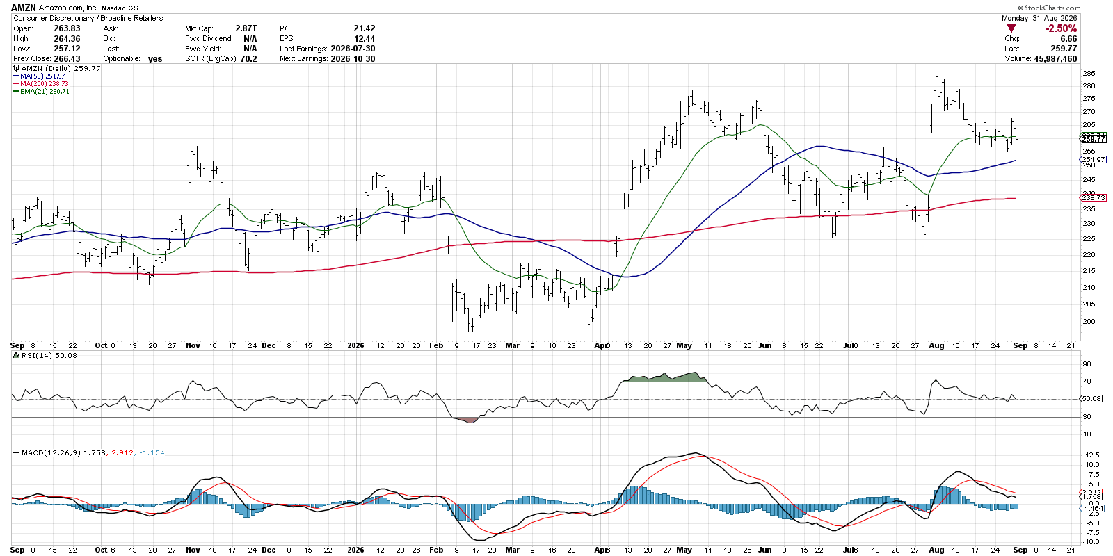Click the Volume value 45,987,460

(x=1055, y=59)
